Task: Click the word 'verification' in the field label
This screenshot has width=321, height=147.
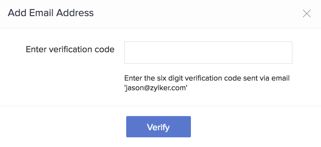Action: [71, 50]
